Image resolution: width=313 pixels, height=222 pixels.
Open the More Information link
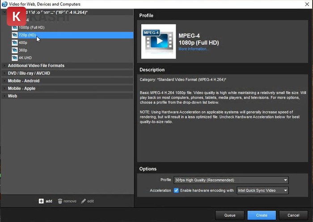[x=193, y=49]
